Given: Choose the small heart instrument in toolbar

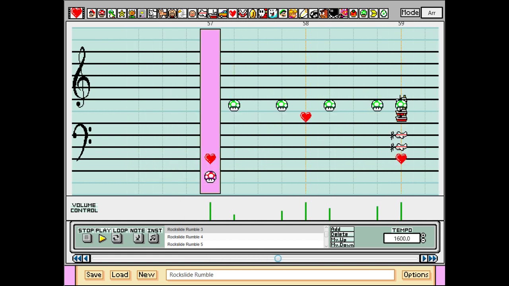Looking at the screenshot, I should coord(233,14).
